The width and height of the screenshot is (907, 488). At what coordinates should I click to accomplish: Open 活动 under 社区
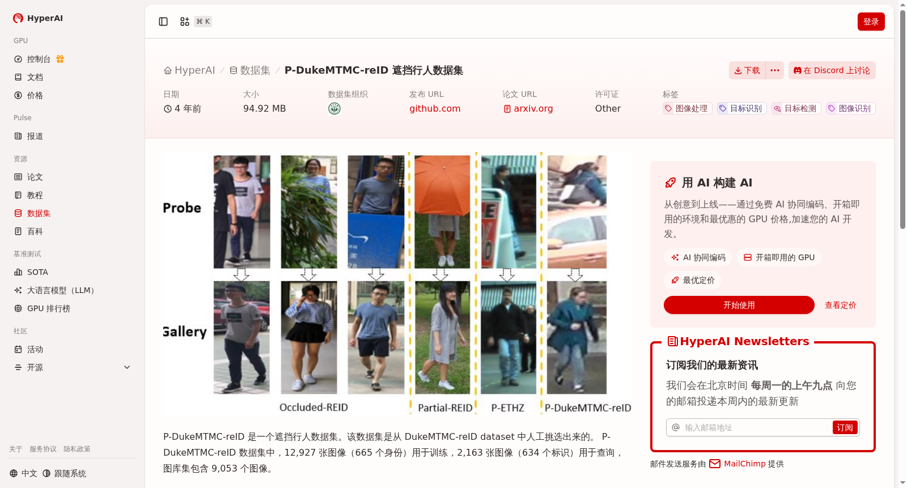coord(35,349)
